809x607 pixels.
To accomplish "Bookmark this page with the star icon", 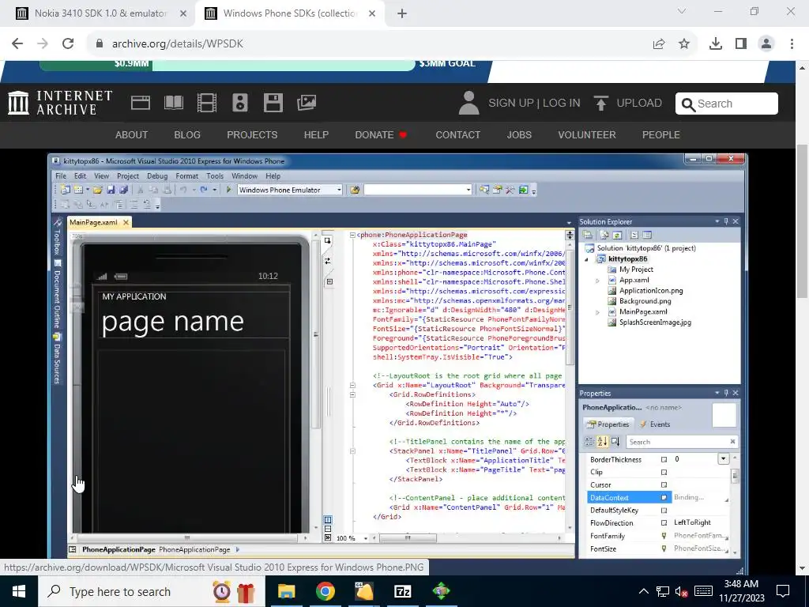I will pyautogui.click(x=684, y=44).
